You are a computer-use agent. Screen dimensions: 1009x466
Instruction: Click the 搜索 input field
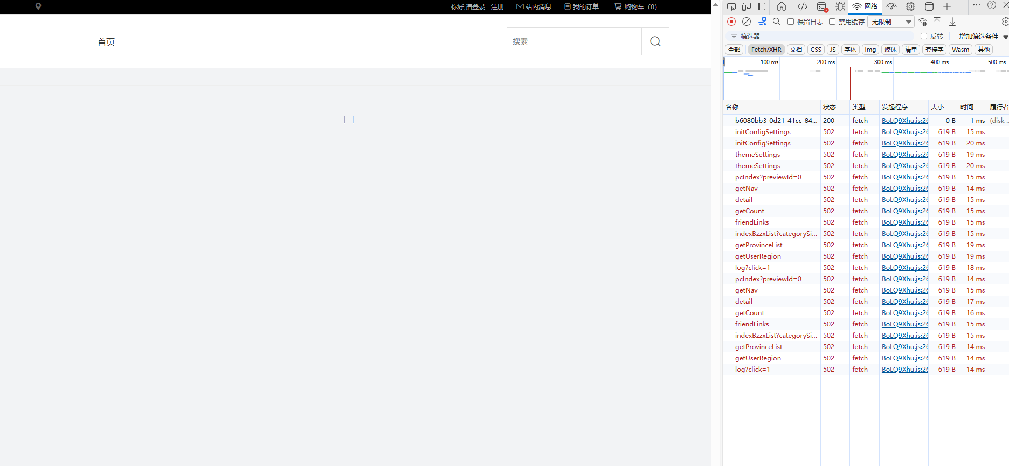[574, 41]
